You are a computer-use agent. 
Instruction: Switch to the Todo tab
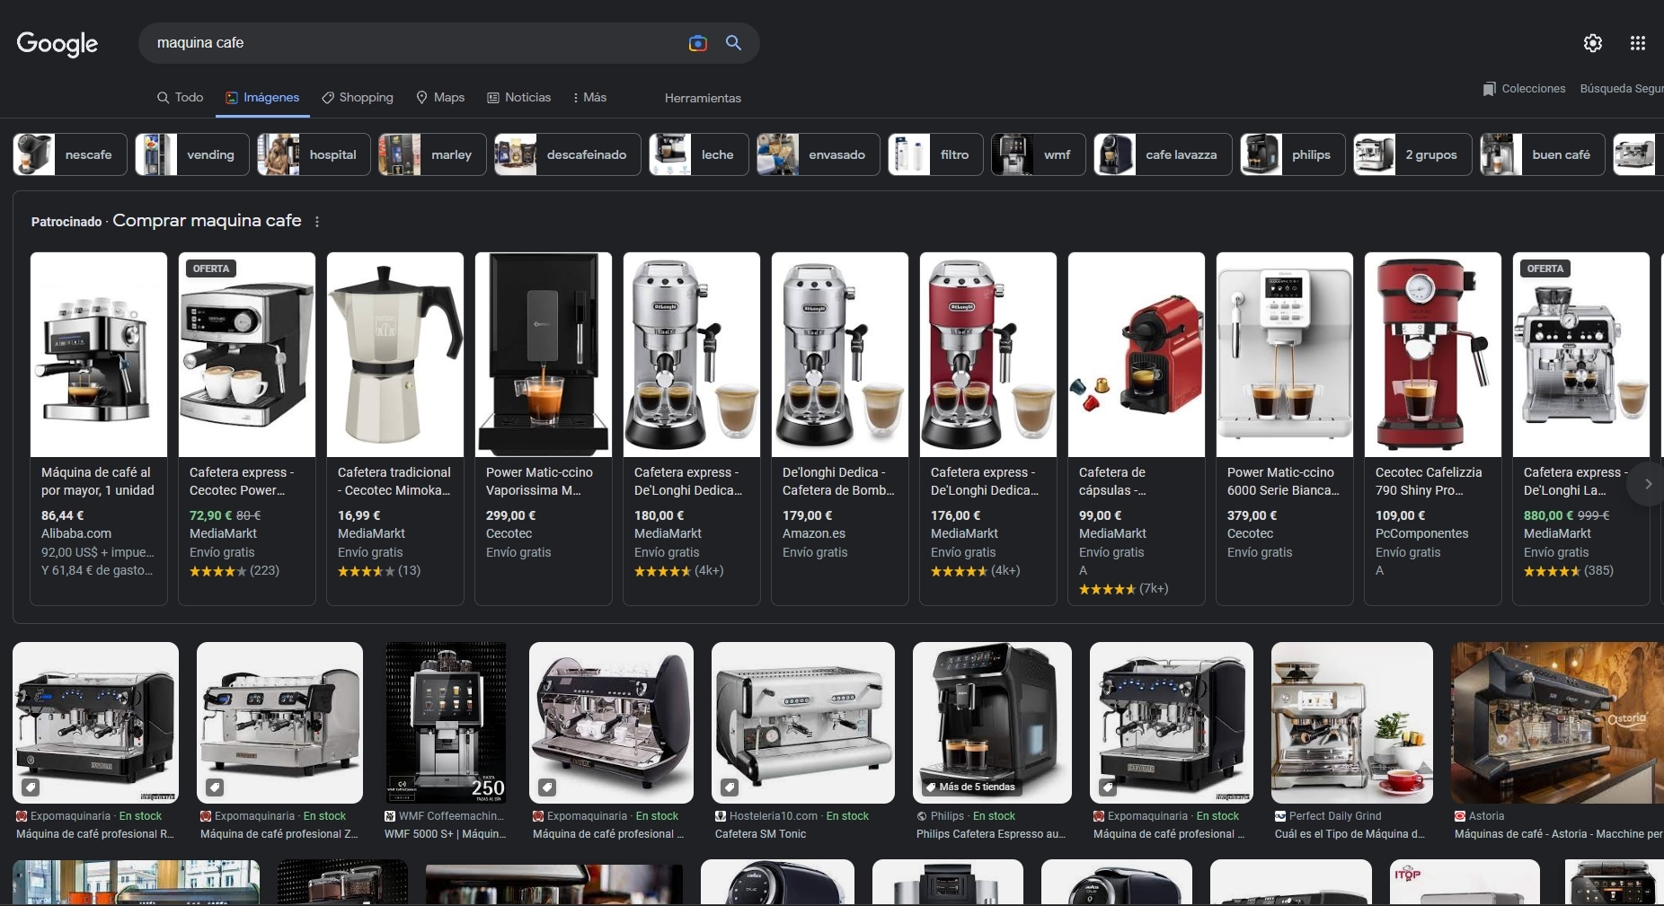pos(180,97)
